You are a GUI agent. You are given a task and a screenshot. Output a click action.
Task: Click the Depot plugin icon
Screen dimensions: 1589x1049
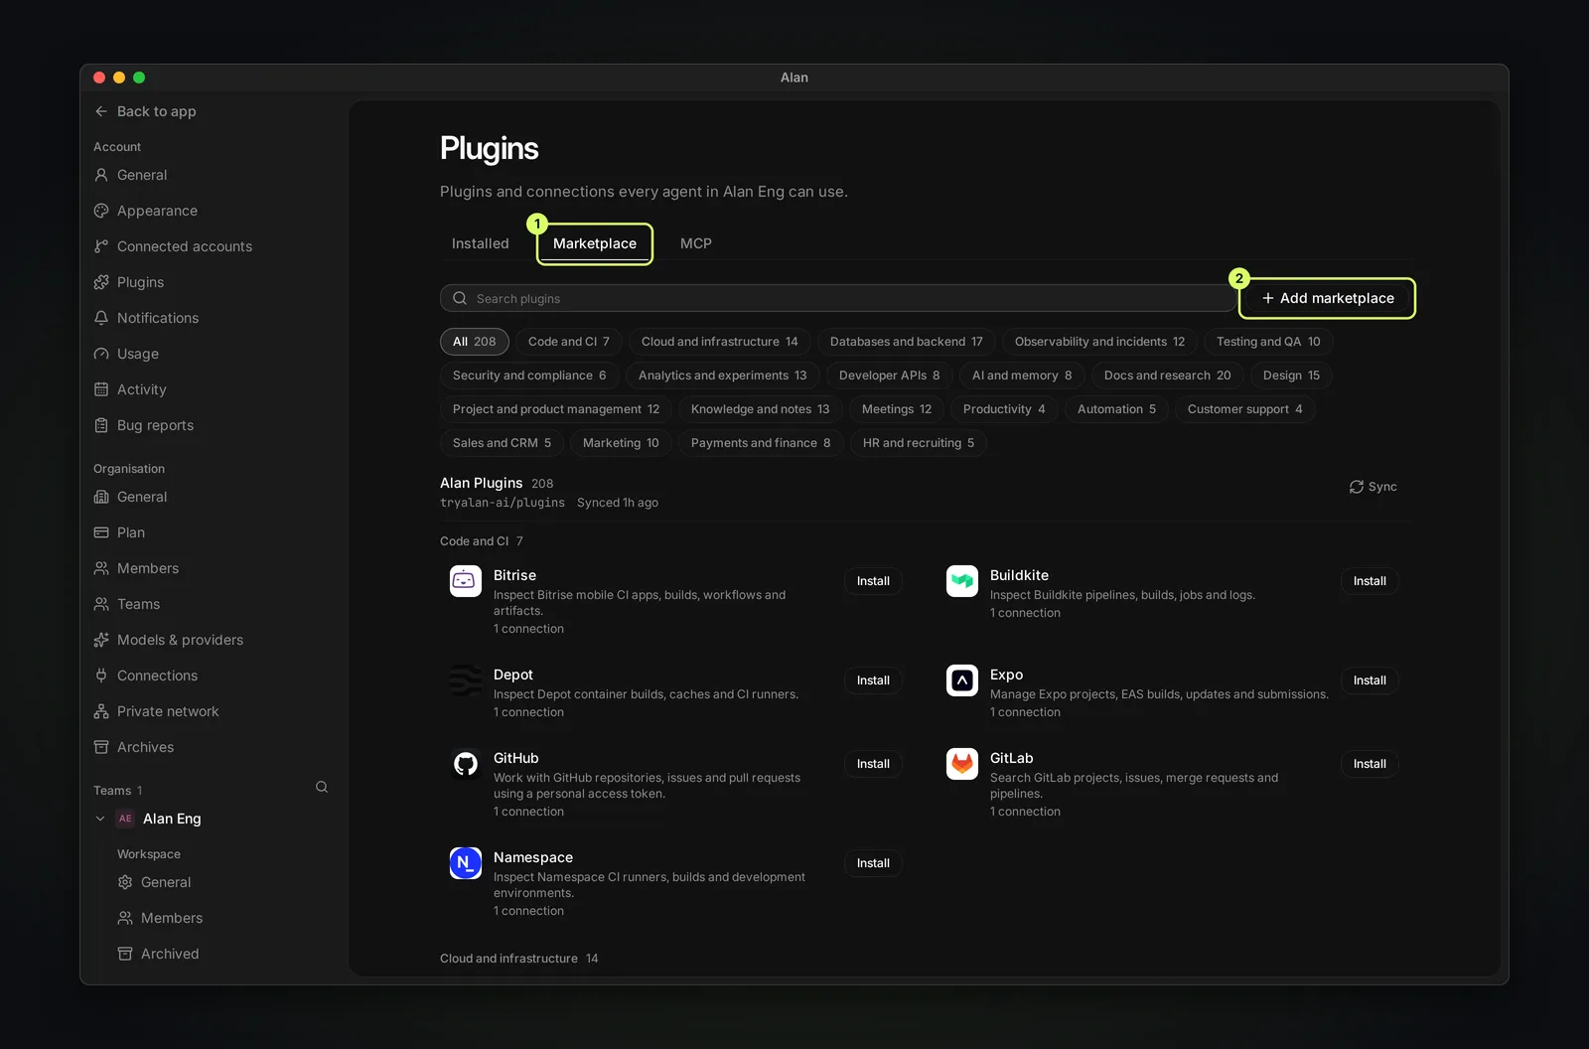point(466,680)
